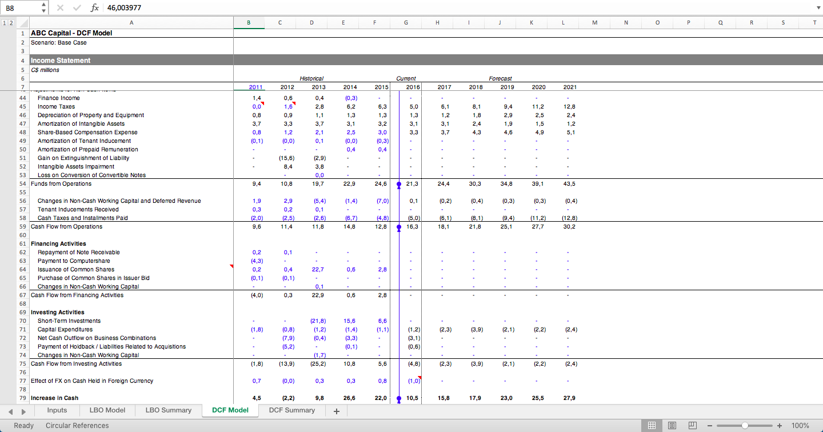Screen dimensions: 823x432
Task: Select column G header
Action: [x=406, y=23]
